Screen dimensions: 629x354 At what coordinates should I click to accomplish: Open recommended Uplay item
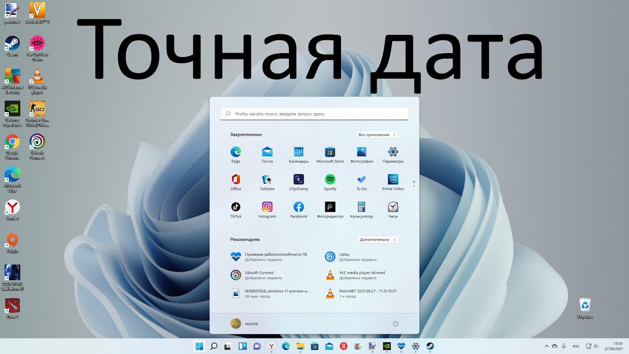[x=351, y=257]
